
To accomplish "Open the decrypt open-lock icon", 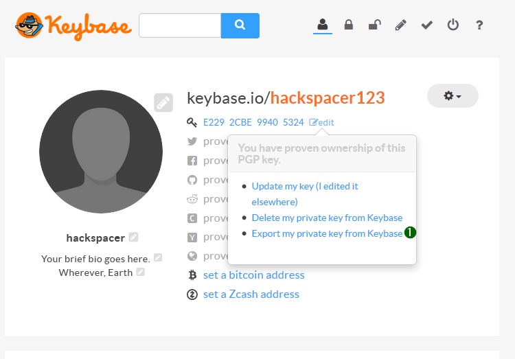I will [374, 25].
